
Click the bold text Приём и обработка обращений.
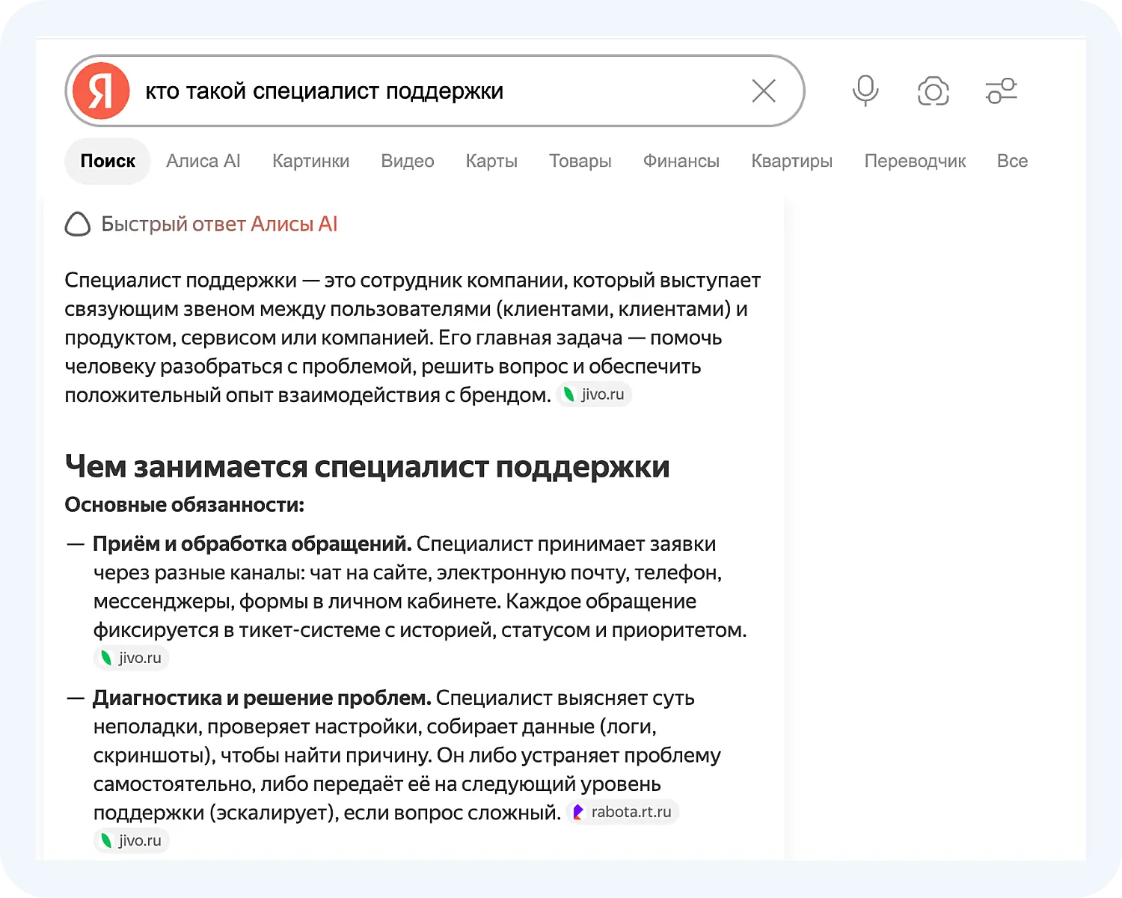pos(252,544)
